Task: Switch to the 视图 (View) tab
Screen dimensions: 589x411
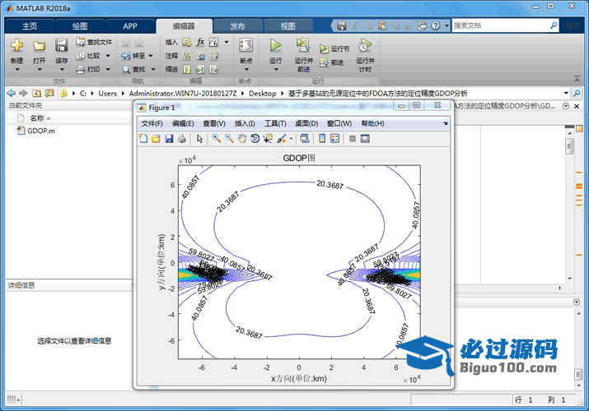Action: click(287, 26)
